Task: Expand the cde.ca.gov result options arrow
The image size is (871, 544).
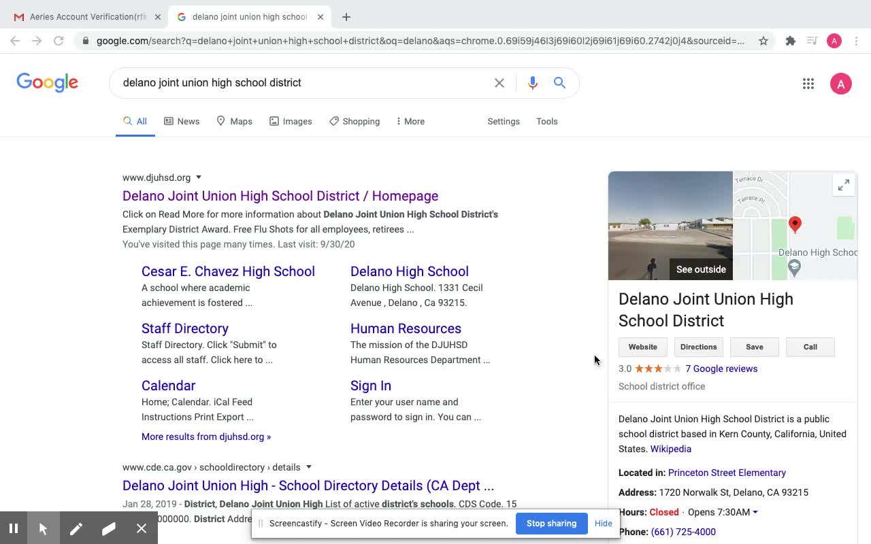Action: point(309,467)
